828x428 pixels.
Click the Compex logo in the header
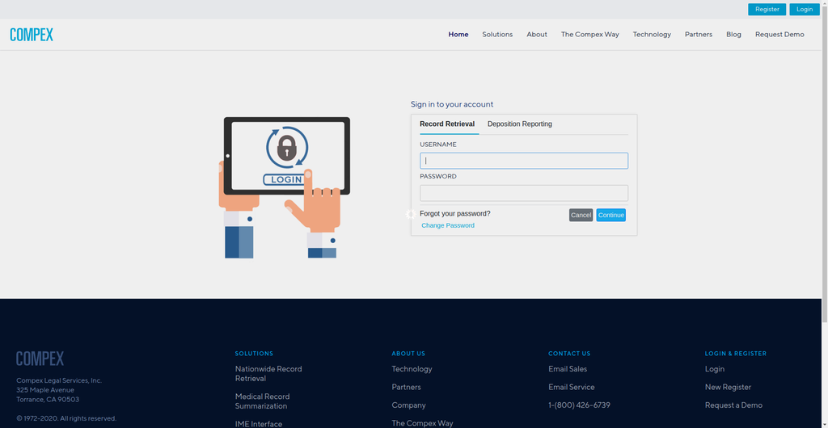32,35
